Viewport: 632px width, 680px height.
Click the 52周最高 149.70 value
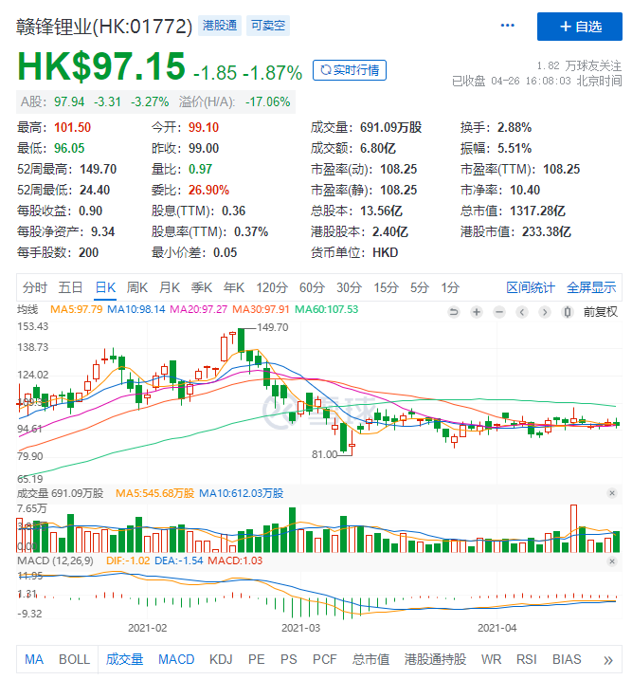(x=98, y=169)
